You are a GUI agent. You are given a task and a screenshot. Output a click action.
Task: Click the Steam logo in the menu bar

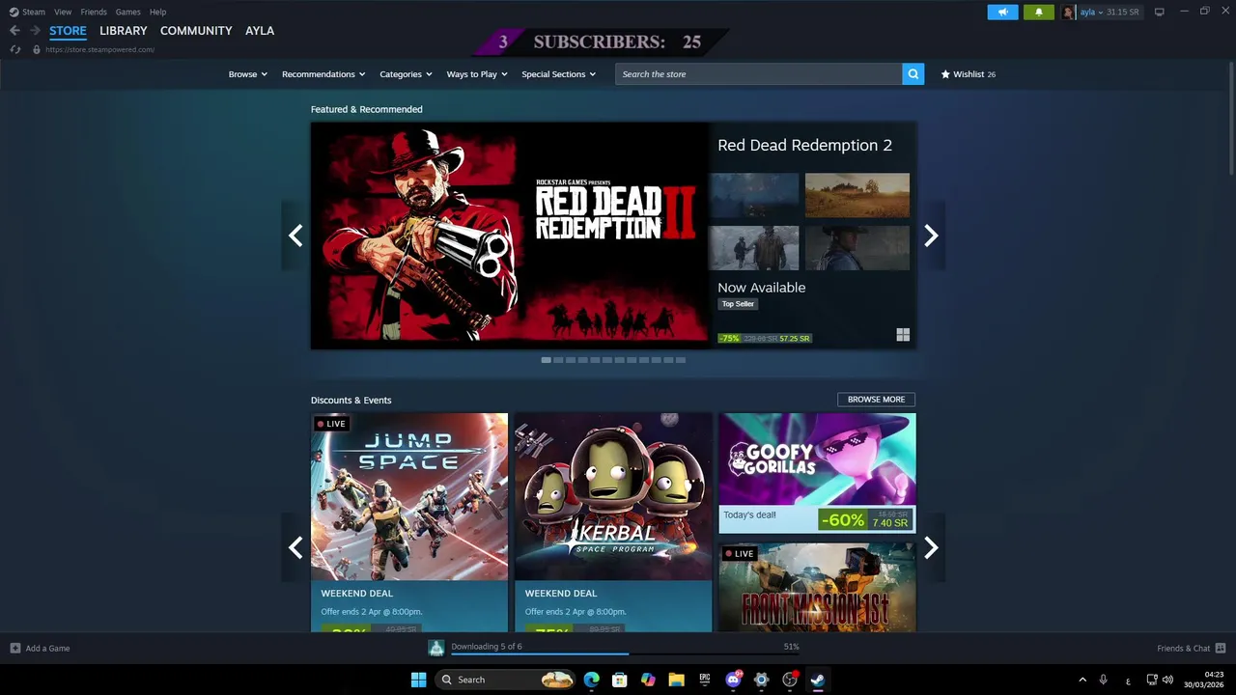[x=14, y=12]
